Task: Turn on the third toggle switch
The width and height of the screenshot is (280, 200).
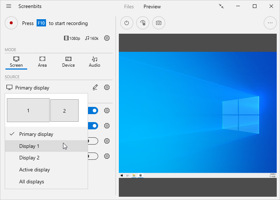Action: [x=93, y=141]
